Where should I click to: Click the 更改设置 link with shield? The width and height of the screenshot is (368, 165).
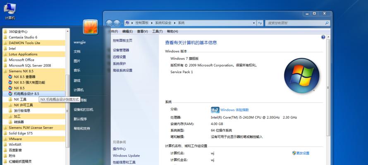[301, 153]
